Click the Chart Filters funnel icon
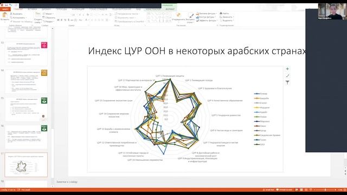 coord(287,83)
